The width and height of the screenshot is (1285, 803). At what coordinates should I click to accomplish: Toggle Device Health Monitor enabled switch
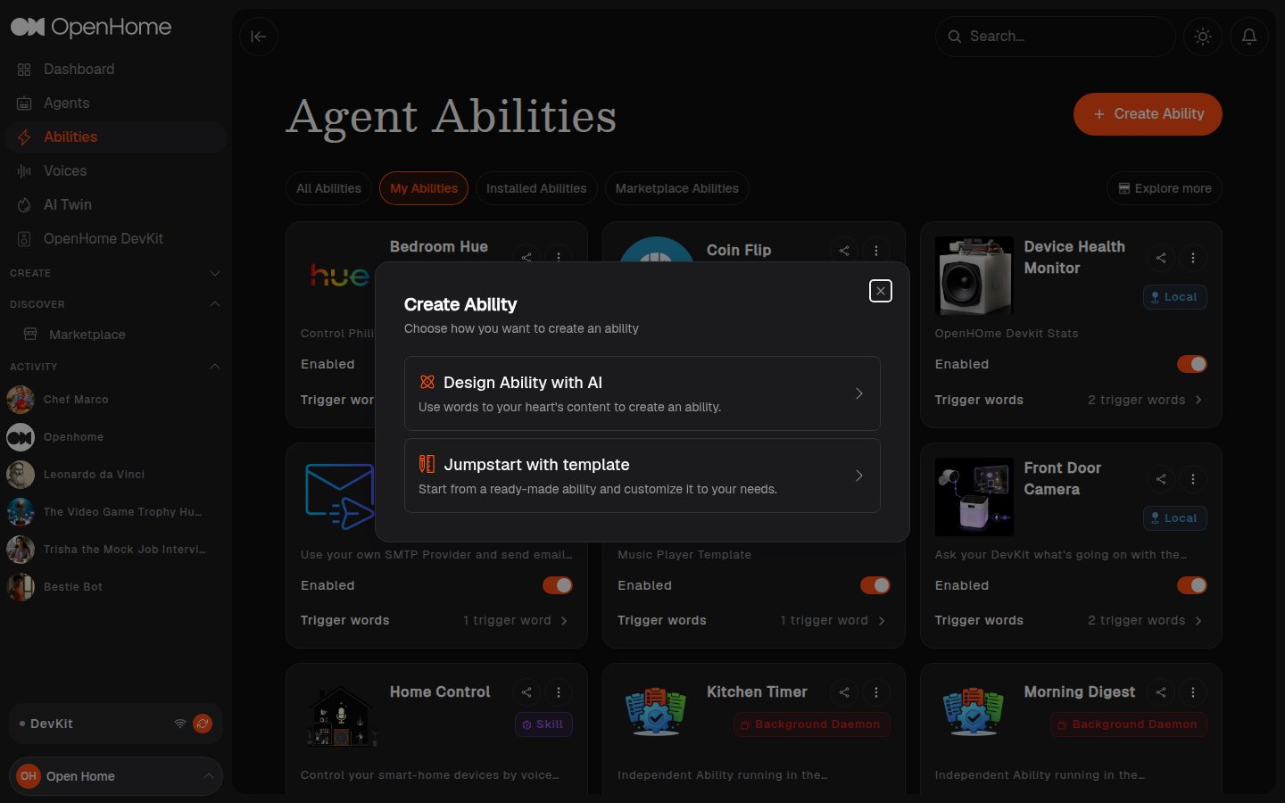pos(1192,364)
